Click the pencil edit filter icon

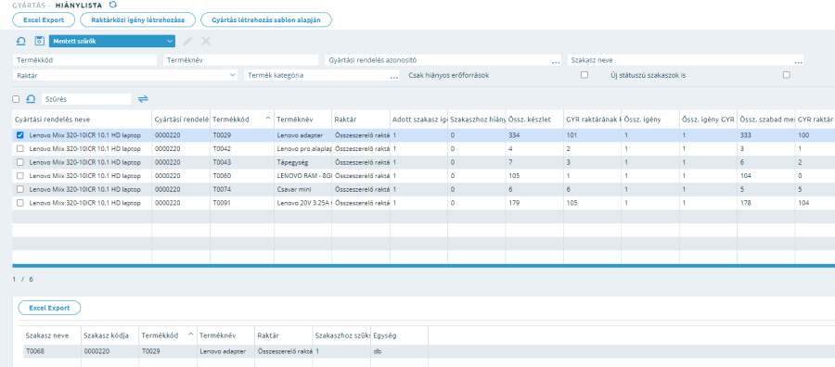[187, 41]
